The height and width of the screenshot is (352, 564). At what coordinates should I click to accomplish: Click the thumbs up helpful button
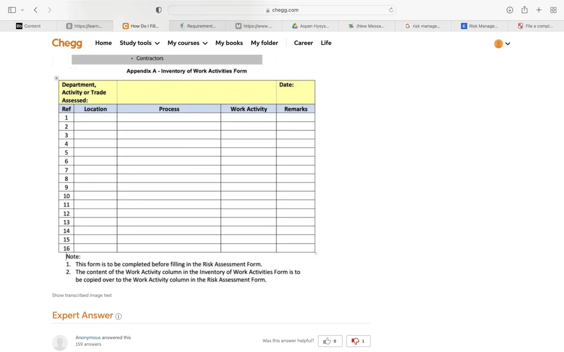[330, 341]
